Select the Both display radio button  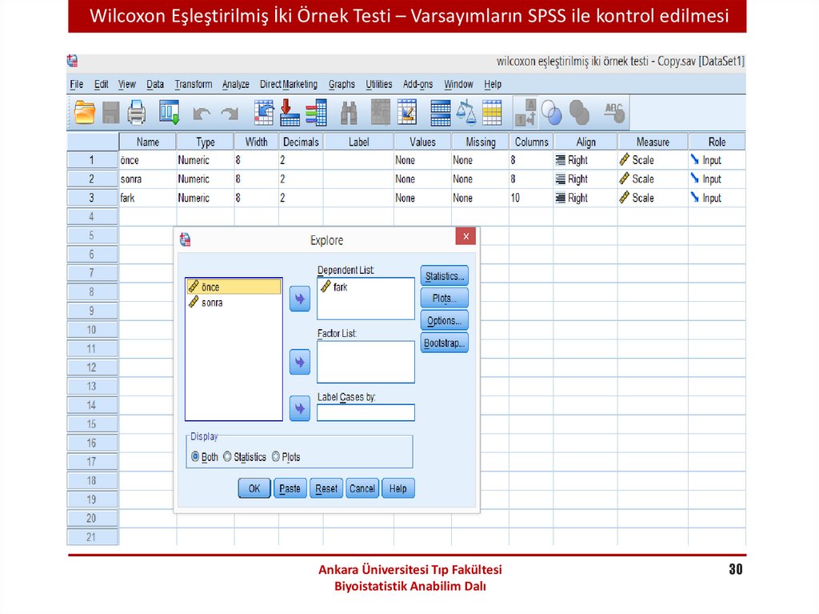(x=195, y=456)
